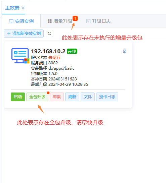The width and height of the screenshot is (166, 183).
Task: Click the 刷新 button on instance card
Action: 72,97
